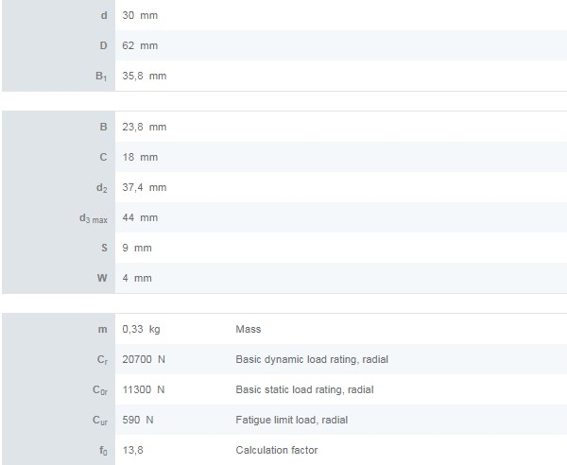Select the C0r value 11300 N

144,389
